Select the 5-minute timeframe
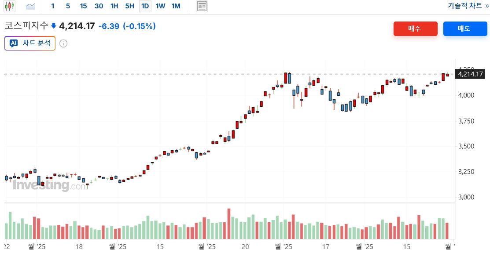Screen dimensions: 490x253 (x=68, y=6)
